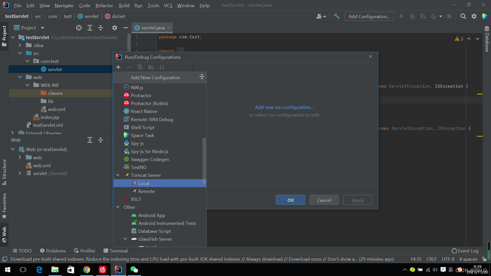The width and height of the screenshot is (491, 276).
Task: Expand the Tomcat Server section
Action: click(x=118, y=175)
